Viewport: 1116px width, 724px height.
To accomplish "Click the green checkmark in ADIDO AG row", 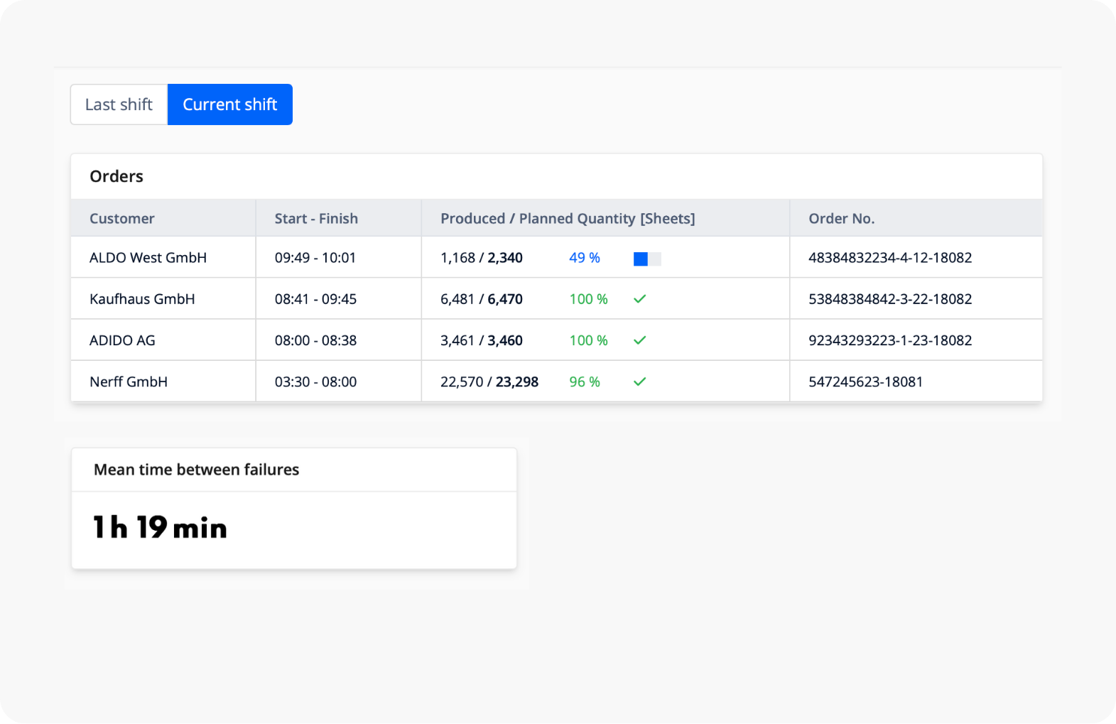I will point(639,340).
